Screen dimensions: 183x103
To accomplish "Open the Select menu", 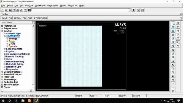I will (9, 6).
